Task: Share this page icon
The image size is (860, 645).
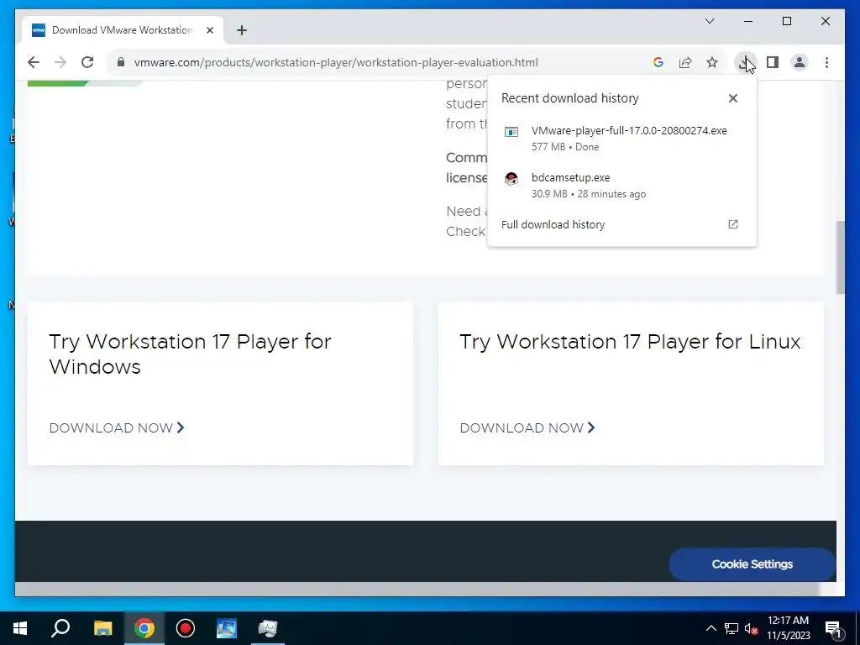Action: point(685,62)
